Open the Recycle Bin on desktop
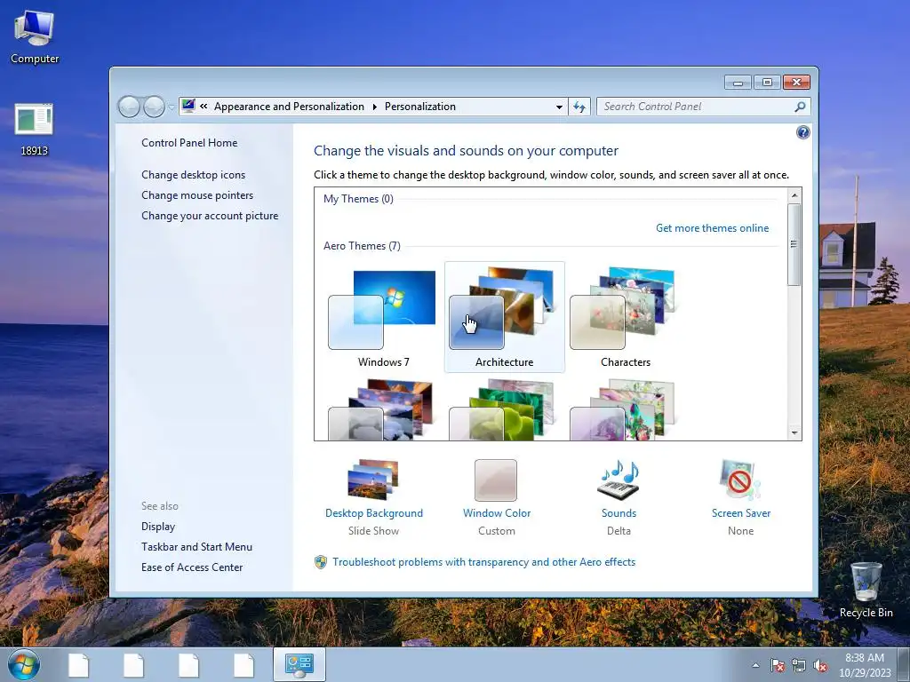Screen dimensions: 910x682 [x=866, y=590]
